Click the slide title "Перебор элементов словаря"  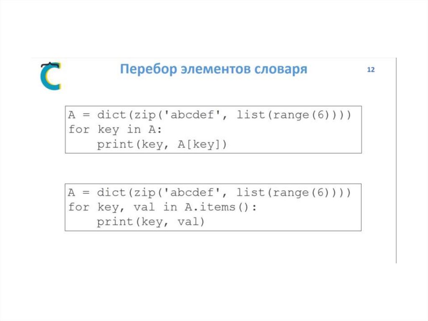pos(214,69)
